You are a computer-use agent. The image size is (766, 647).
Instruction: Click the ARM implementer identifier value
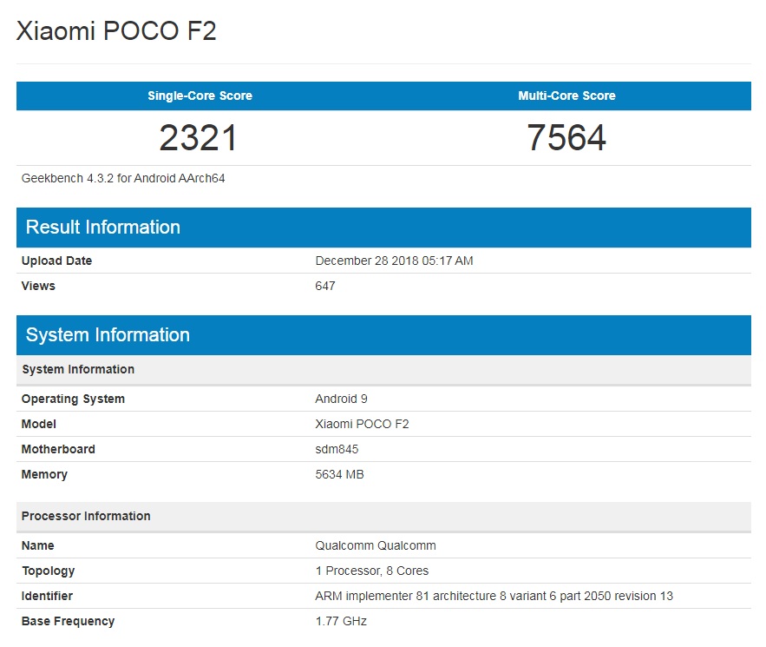coord(494,596)
